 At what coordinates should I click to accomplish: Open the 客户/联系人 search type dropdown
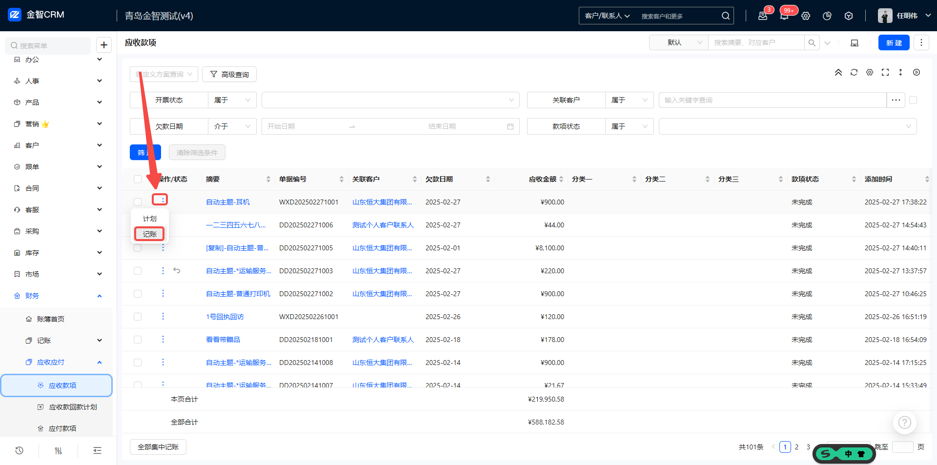coord(608,16)
